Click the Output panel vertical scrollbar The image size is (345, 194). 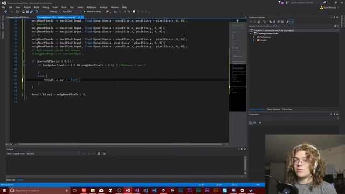pyautogui.click(x=245, y=164)
